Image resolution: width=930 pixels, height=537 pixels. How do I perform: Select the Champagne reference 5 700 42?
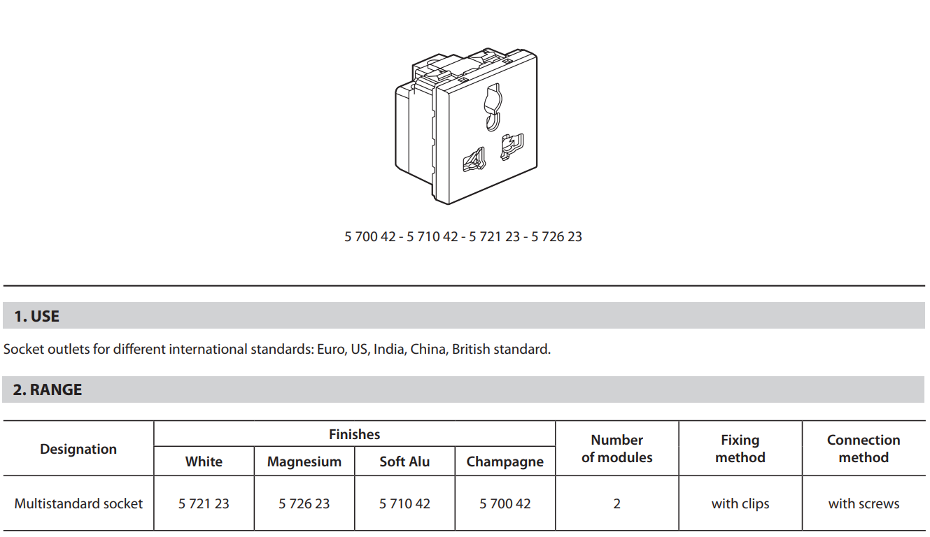point(505,503)
